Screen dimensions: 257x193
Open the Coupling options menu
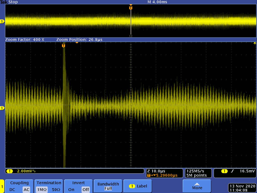[x=19, y=183]
